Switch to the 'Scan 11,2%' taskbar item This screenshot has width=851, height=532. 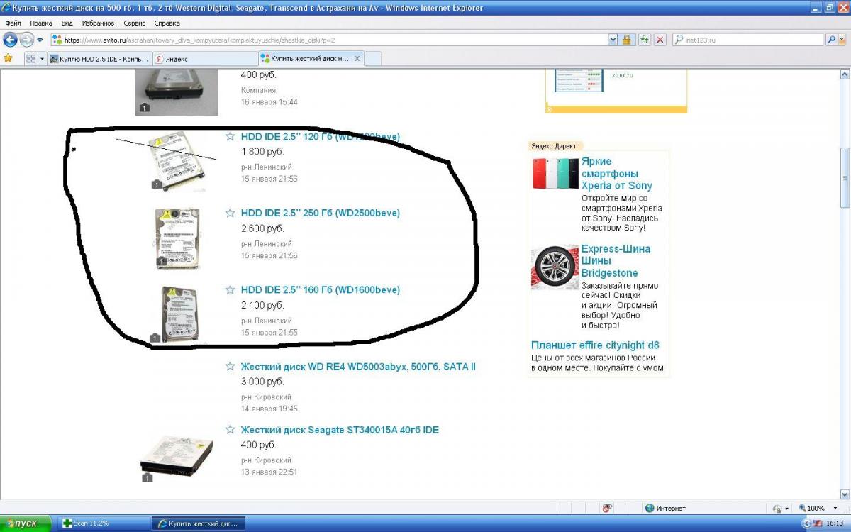click(x=102, y=523)
